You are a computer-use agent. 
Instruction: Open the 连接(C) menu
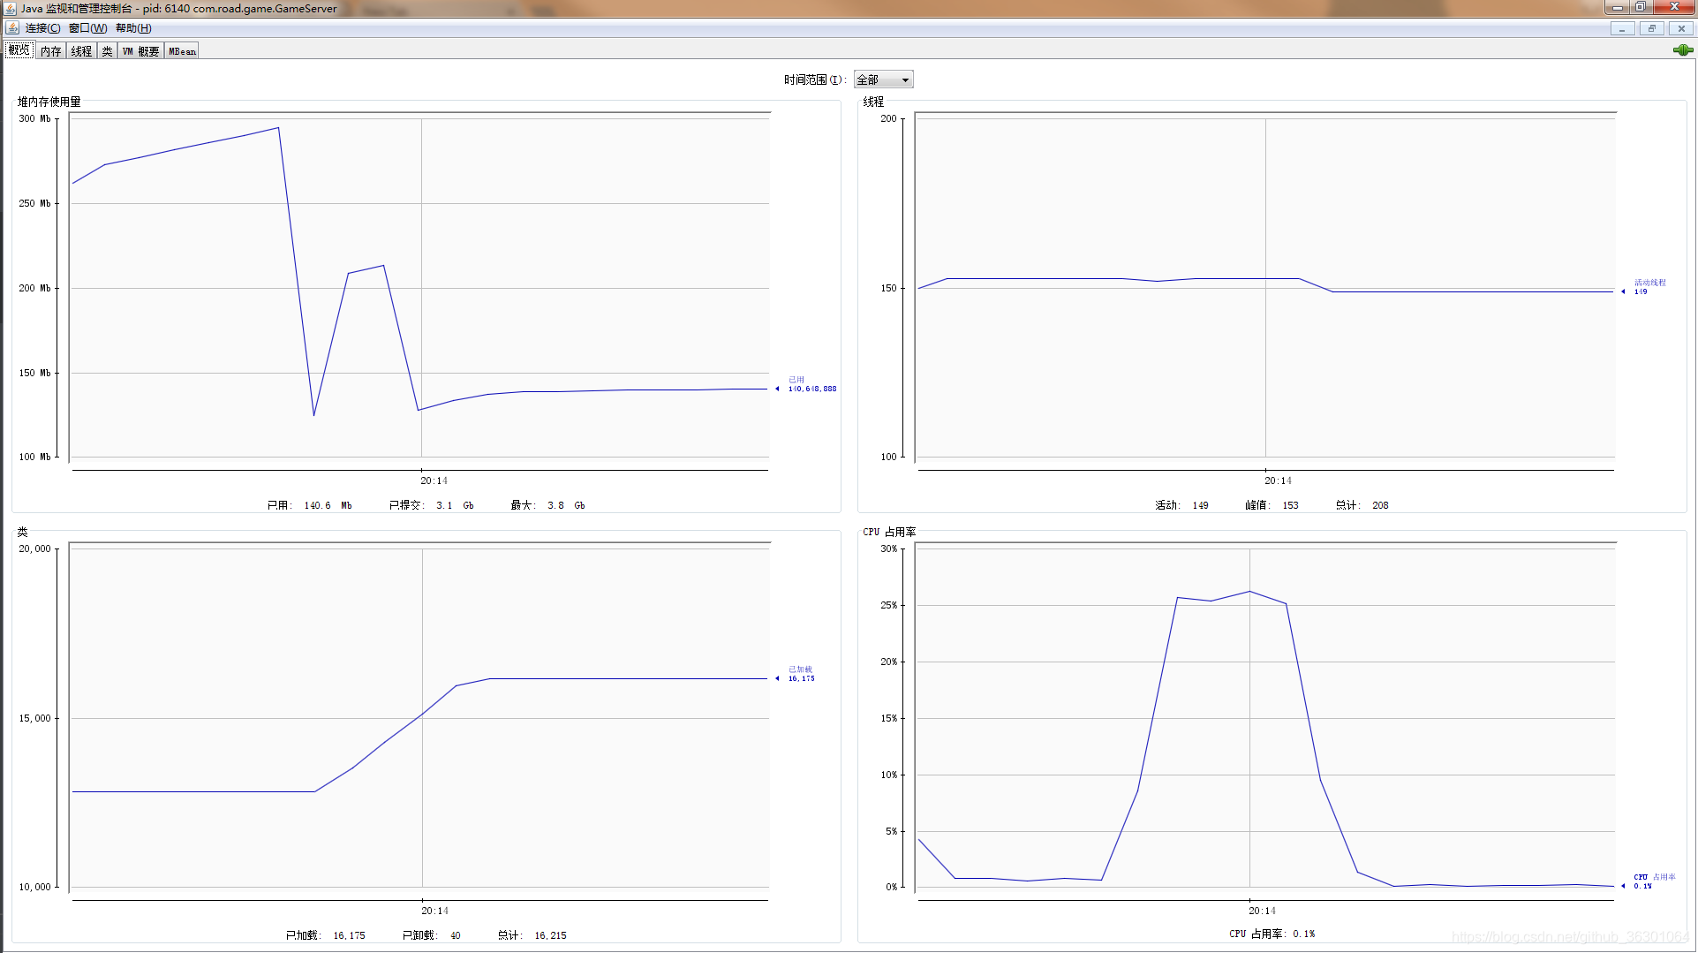click(x=42, y=28)
